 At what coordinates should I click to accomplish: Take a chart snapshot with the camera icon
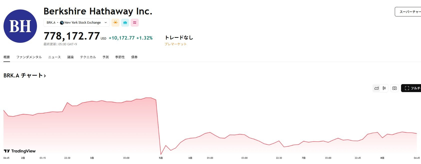coord(394,88)
